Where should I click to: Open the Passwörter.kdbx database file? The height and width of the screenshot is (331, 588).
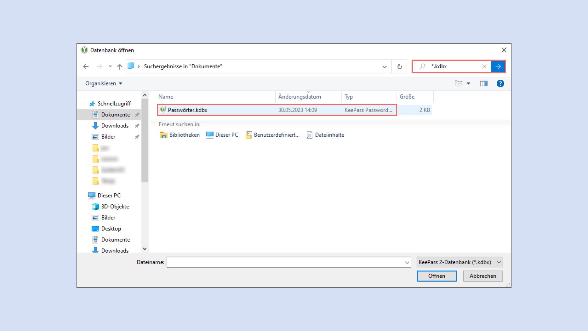pos(187,110)
